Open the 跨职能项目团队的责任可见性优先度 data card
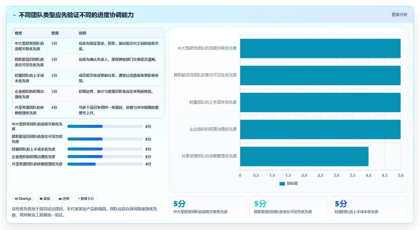 [289, 207]
